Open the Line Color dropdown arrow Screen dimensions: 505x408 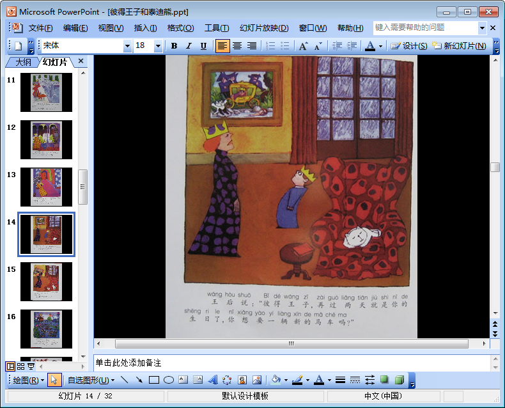(x=307, y=381)
